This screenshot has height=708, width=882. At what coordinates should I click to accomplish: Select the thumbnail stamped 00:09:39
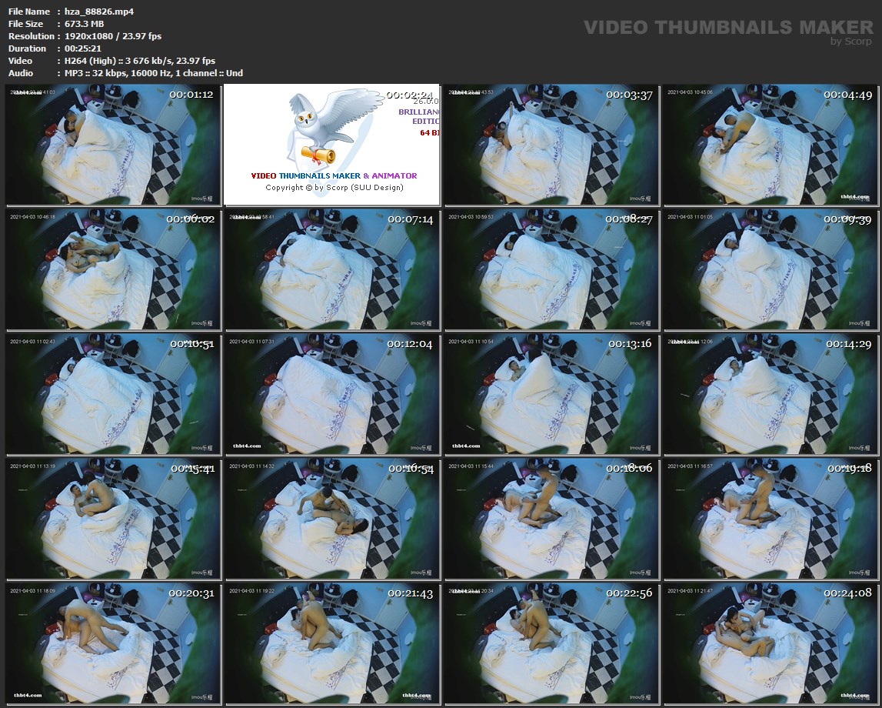coord(771,270)
